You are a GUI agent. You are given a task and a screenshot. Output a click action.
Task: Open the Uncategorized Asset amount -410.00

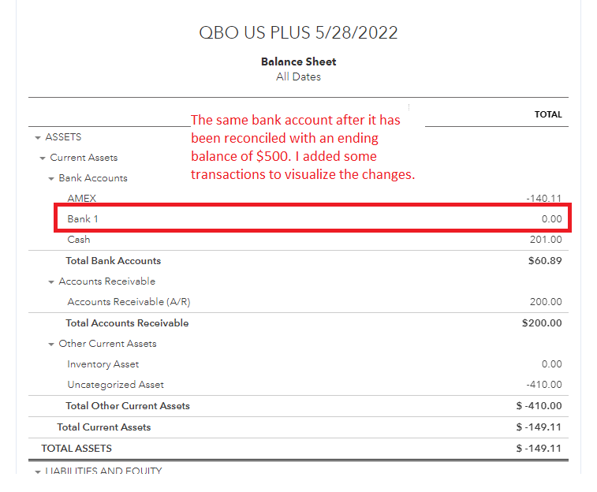click(x=544, y=385)
